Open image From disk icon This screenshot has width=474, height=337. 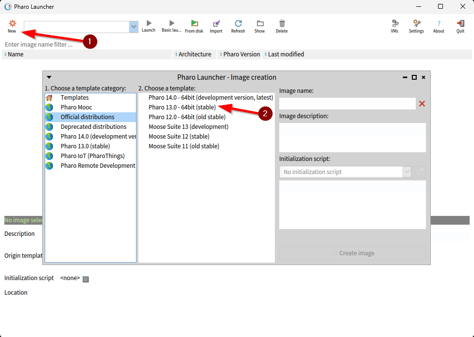tap(194, 23)
